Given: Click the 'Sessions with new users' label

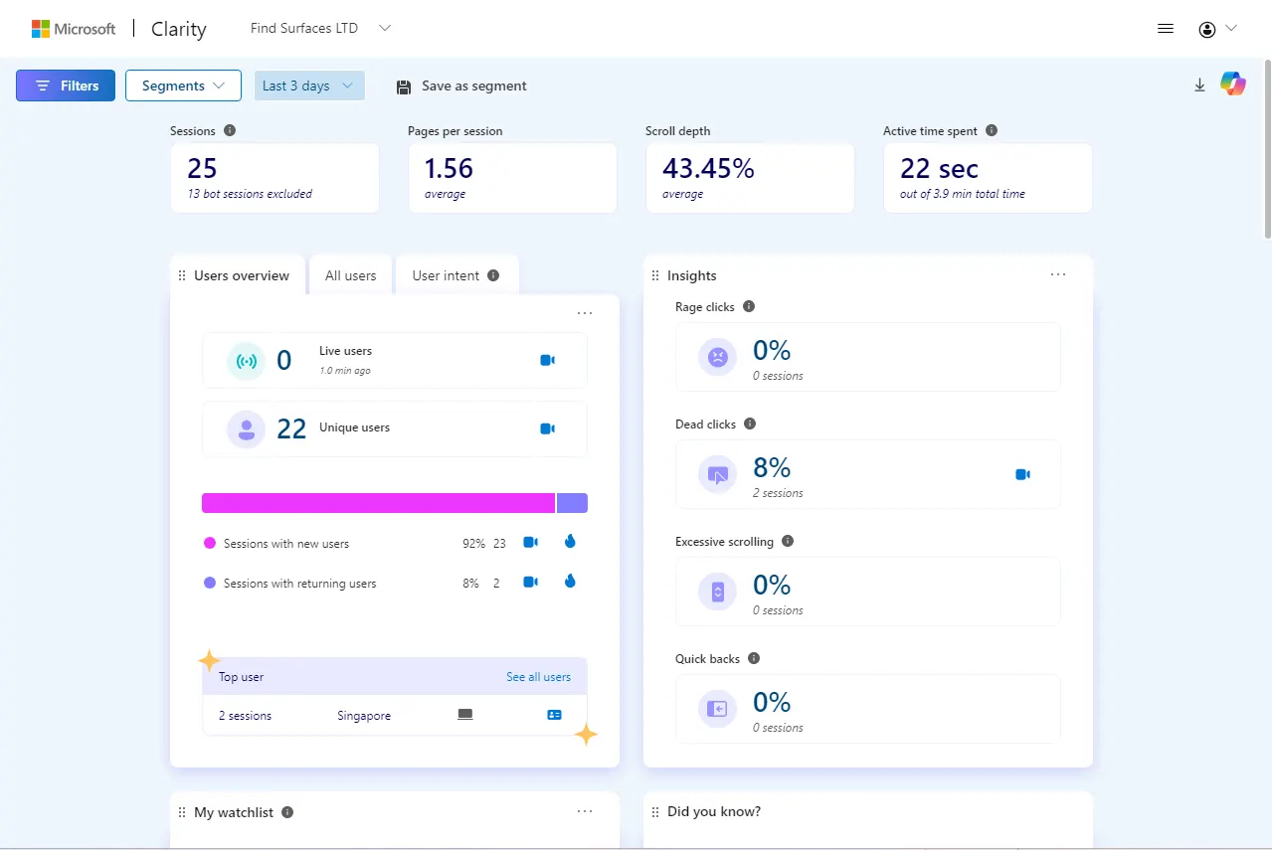Looking at the screenshot, I should coord(286,544).
